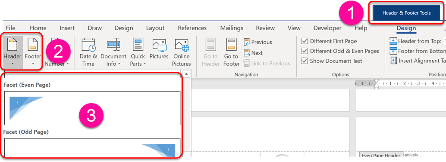
Task: Switch to the Review tab
Action: pos(265,28)
